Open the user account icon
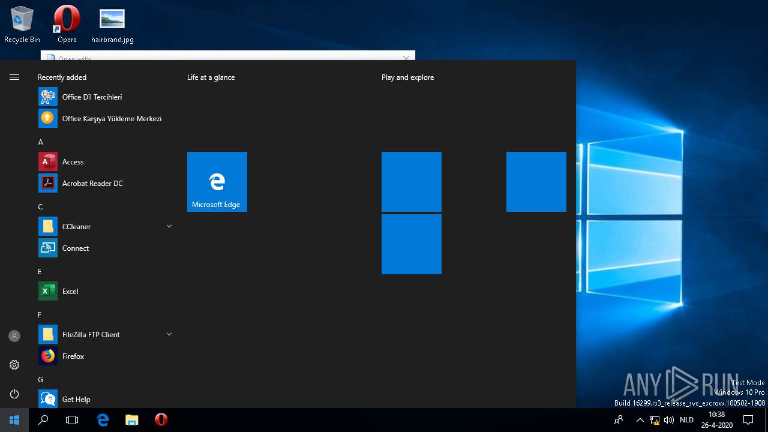This screenshot has height=432, width=768. pos(14,336)
